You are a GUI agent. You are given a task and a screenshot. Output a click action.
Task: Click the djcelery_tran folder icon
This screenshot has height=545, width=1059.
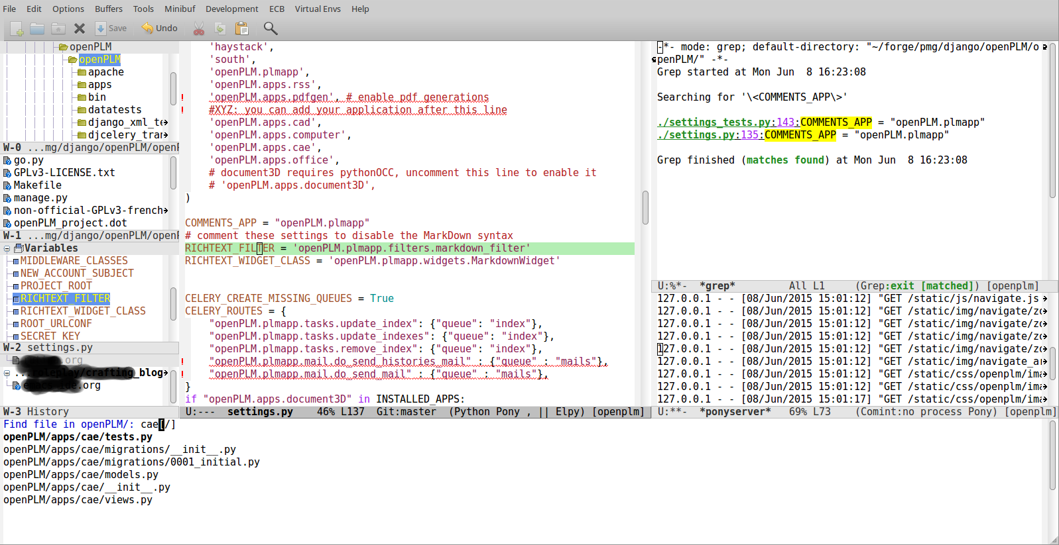(x=82, y=135)
